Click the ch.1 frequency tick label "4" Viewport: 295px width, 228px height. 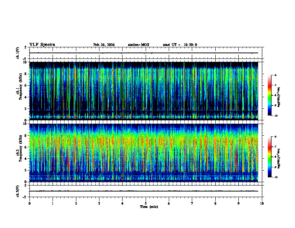coord(26,97)
